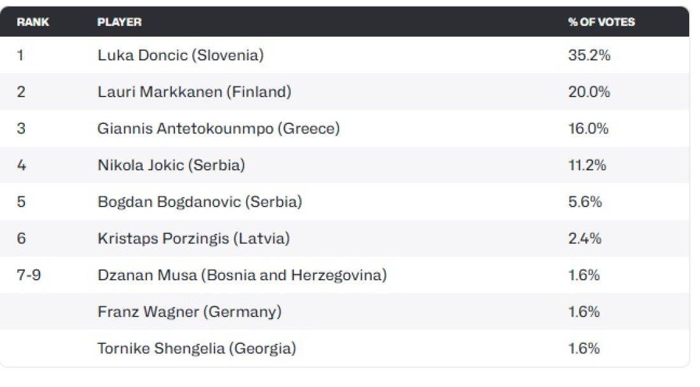Select the 5.6% vote percentage

[x=585, y=201]
